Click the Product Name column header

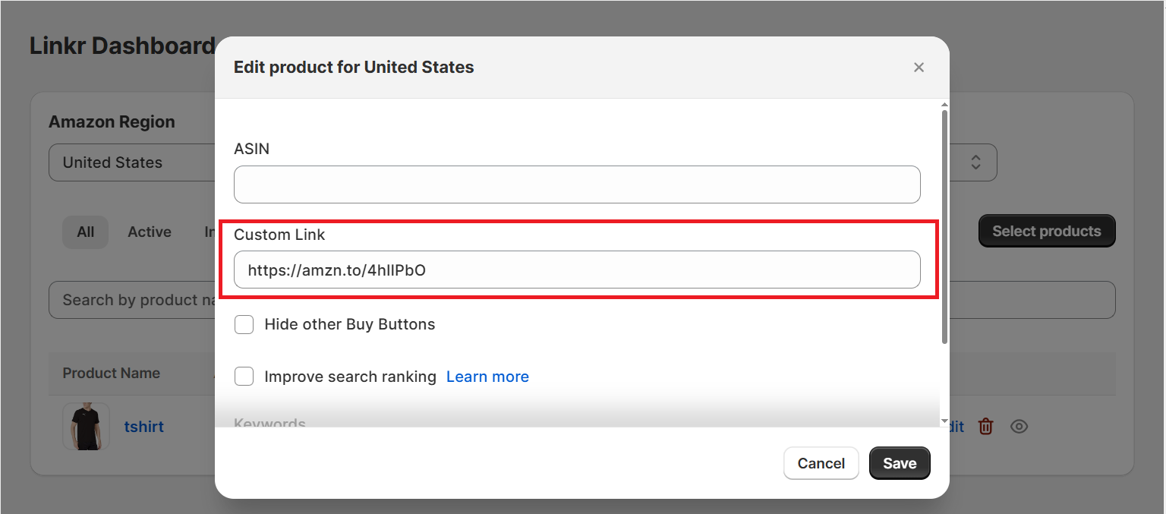coord(112,374)
